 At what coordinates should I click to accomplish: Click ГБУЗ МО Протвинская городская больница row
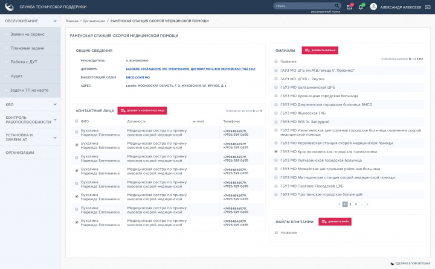click(x=348, y=194)
